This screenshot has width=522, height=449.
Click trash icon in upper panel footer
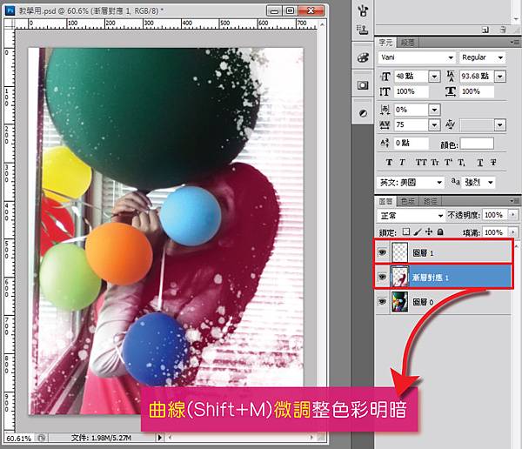503,30
